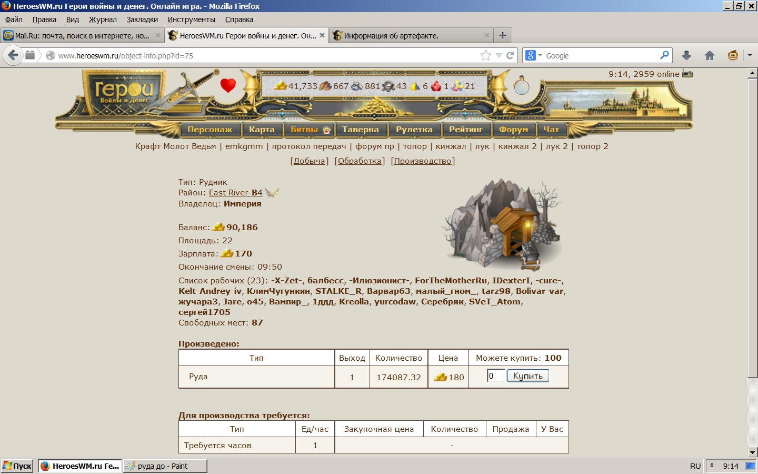Click the Firefox home icon

(x=710, y=55)
